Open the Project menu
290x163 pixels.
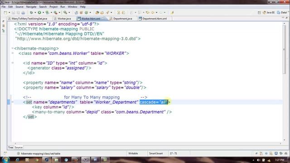(53, 7)
